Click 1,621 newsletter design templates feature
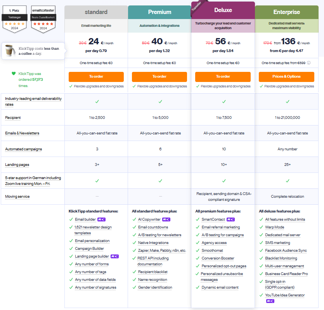 coord(93,230)
